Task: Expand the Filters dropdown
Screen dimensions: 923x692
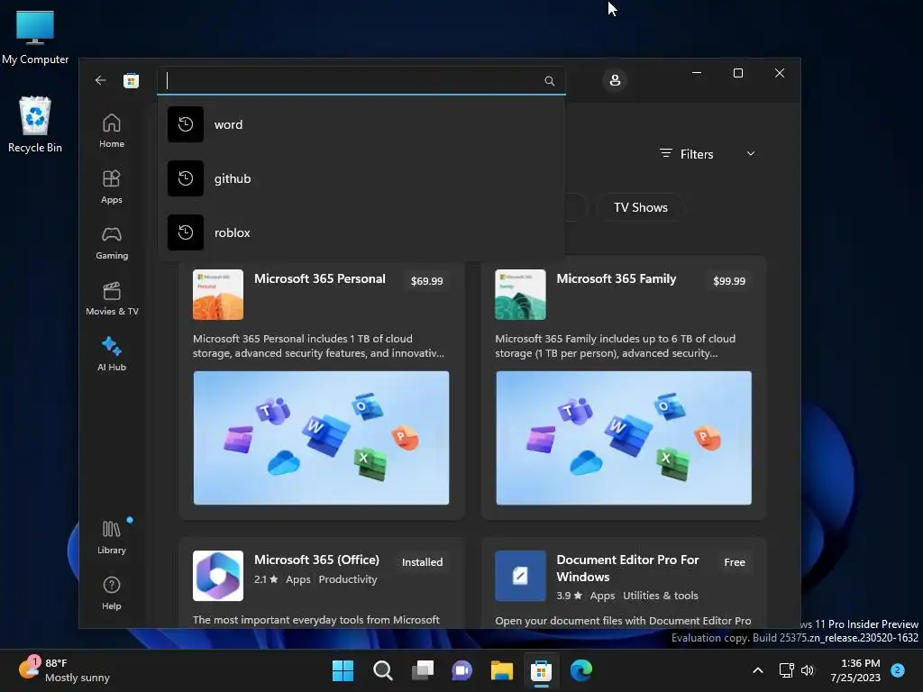Action: tap(707, 154)
